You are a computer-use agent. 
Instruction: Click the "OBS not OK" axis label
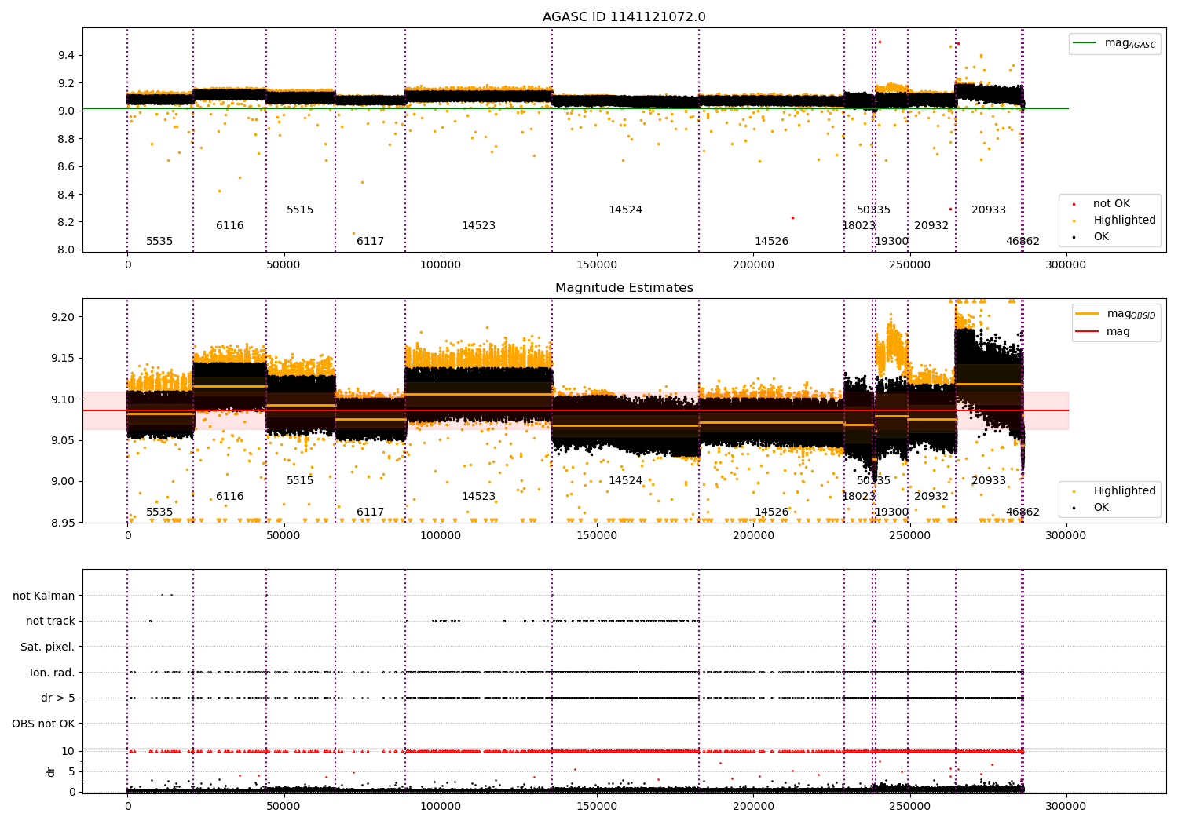pyautogui.click(x=44, y=724)
